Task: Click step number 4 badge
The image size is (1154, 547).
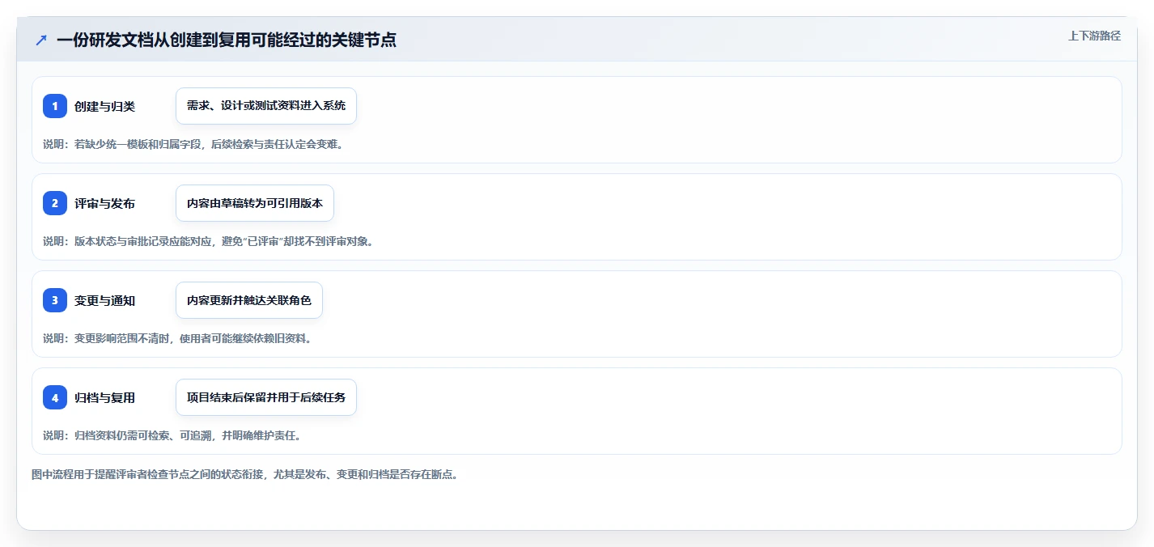Action: point(55,397)
